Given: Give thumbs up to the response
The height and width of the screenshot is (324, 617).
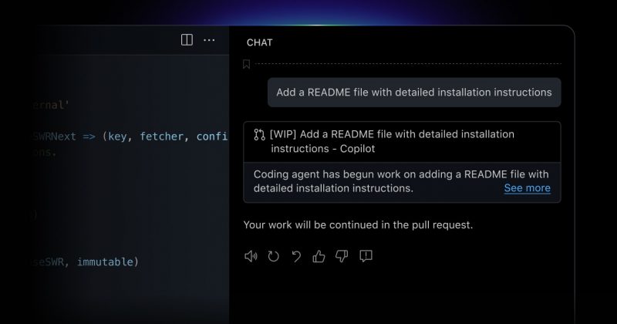Looking at the screenshot, I should (319, 256).
